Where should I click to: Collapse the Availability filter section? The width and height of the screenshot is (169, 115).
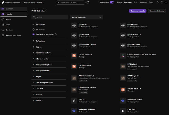(48, 25)
